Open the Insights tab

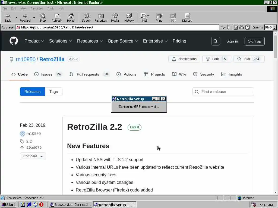point(232,74)
